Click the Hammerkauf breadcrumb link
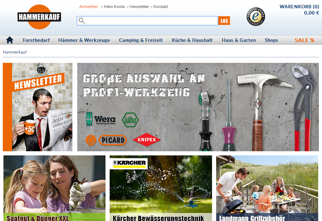This screenshot has height=221, width=322. (14, 52)
